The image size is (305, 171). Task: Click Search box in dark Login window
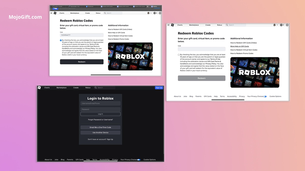(x=105, y=88)
